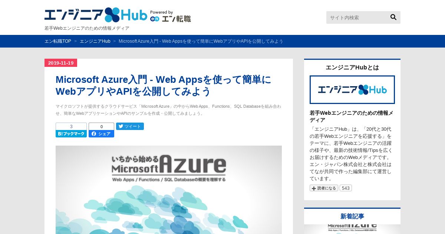Click the subscriber count 543

point(346,188)
